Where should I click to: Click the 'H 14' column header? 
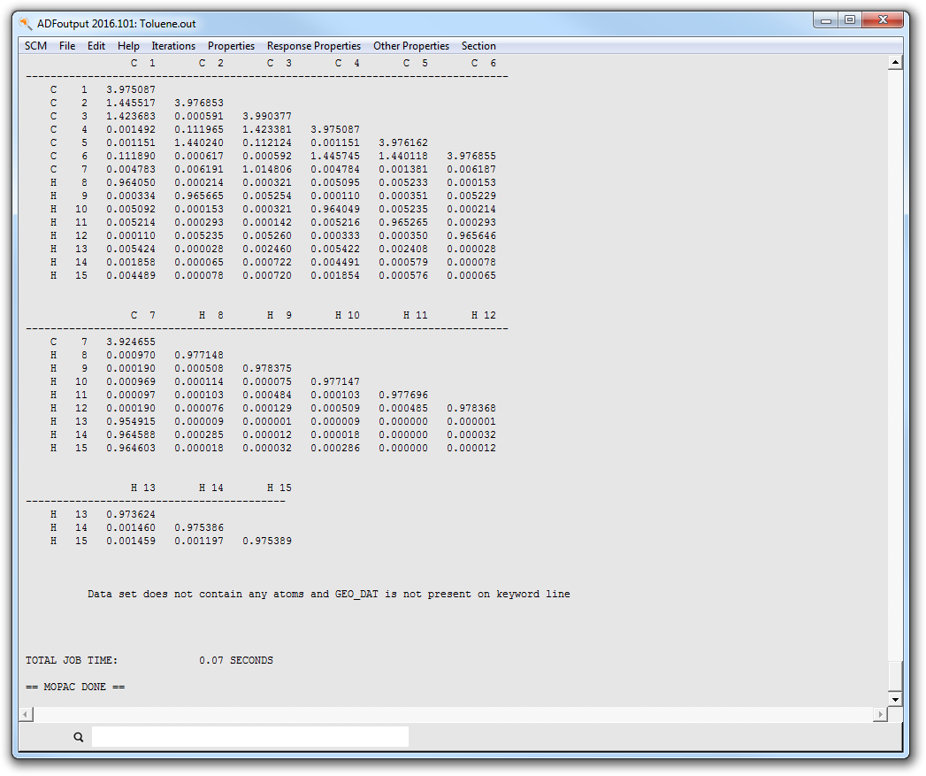210,488
